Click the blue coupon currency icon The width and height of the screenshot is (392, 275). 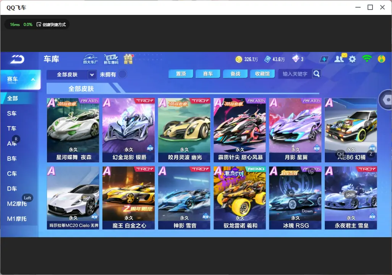pyautogui.click(x=267, y=59)
